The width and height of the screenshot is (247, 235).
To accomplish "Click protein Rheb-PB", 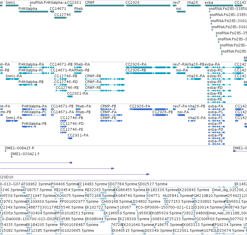I will click(x=83, y=112).
